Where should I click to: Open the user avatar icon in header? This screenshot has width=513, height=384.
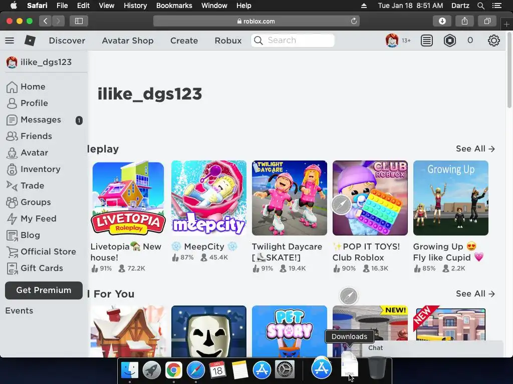[392, 40]
